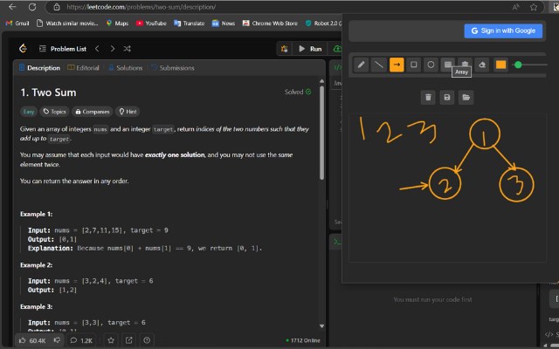The width and height of the screenshot is (559, 349).
Task: Pick a random problem with shuffle icon
Action: pyautogui.click(x=128, y=49)
